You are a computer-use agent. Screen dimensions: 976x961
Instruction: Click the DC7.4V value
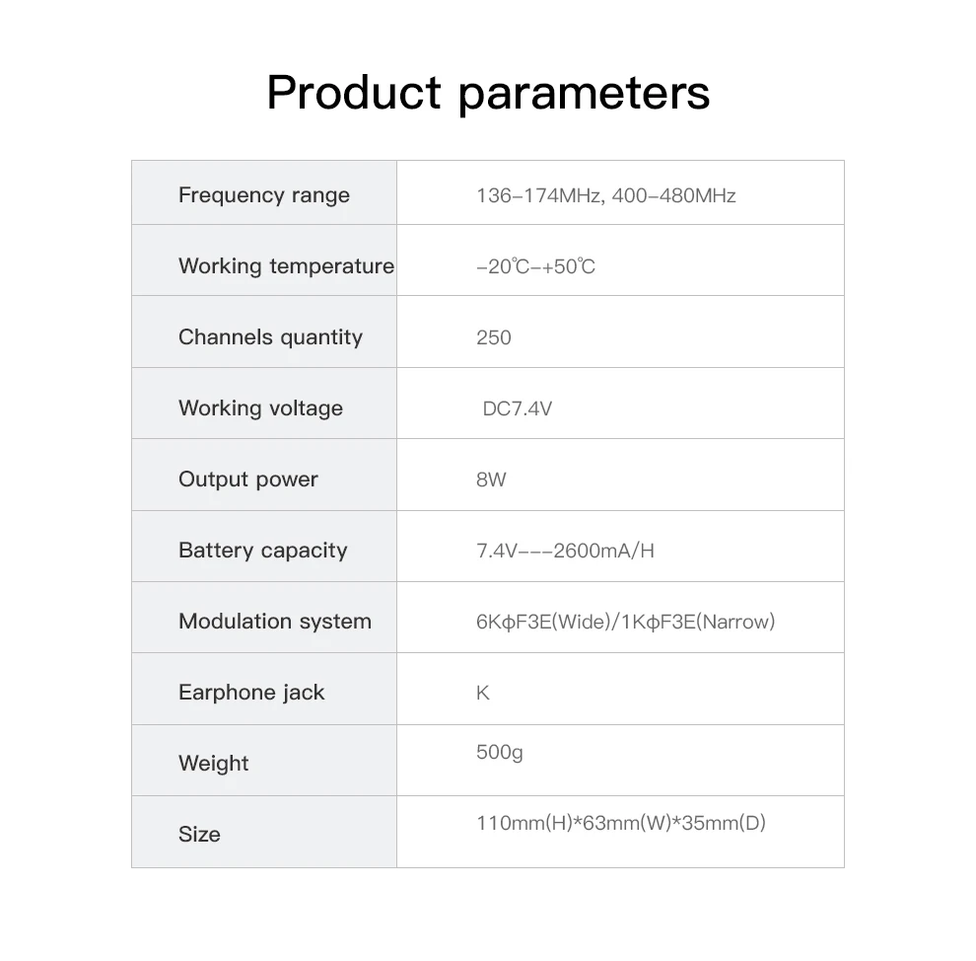coord(517,408)
